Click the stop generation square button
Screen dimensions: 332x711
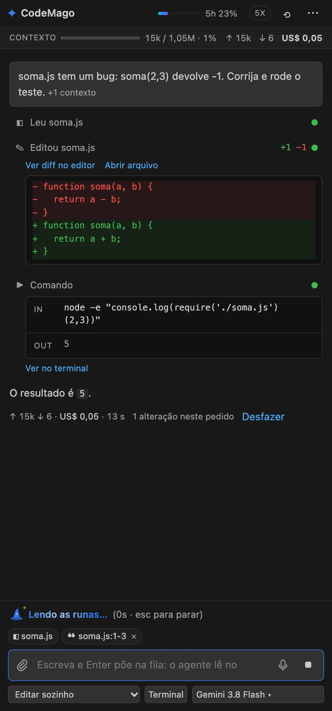[308, 665]
